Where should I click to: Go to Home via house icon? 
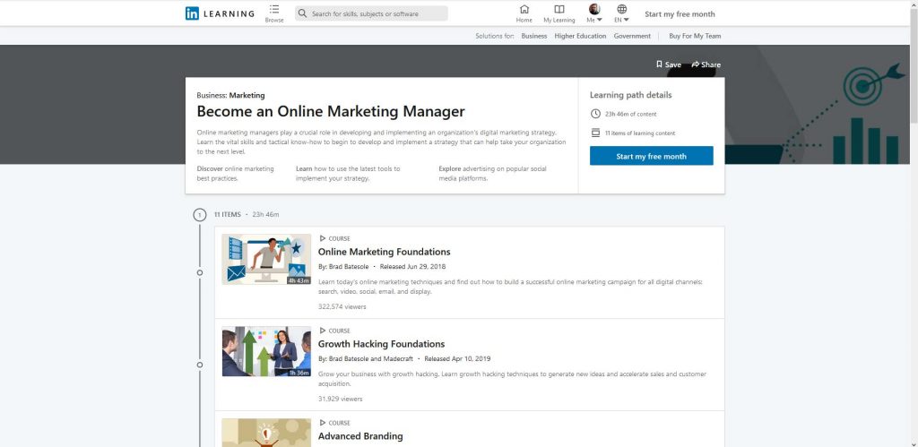click(x=524, y=9)
